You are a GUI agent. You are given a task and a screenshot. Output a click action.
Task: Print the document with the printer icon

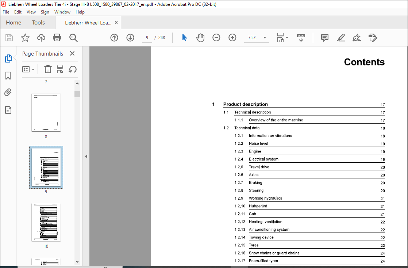coord(57,38)
